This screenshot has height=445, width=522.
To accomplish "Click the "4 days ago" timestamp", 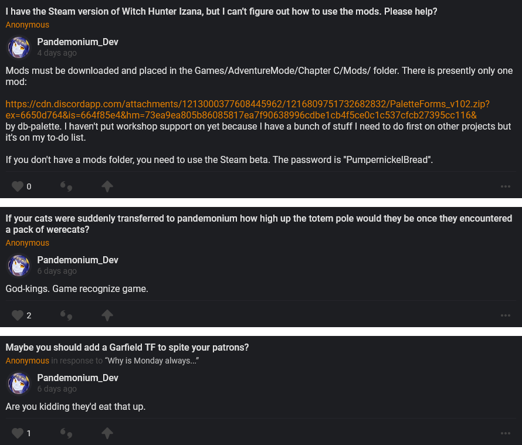I will [x=57, y=53].
